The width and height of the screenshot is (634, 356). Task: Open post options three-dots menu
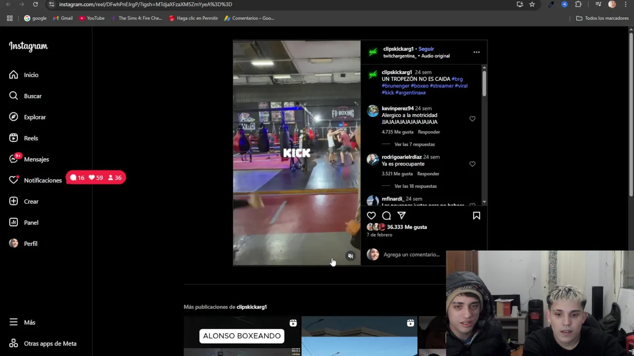[x=476, y=52]
